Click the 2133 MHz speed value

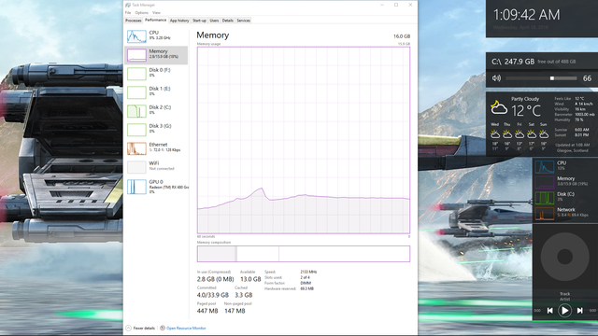[308, 272]
